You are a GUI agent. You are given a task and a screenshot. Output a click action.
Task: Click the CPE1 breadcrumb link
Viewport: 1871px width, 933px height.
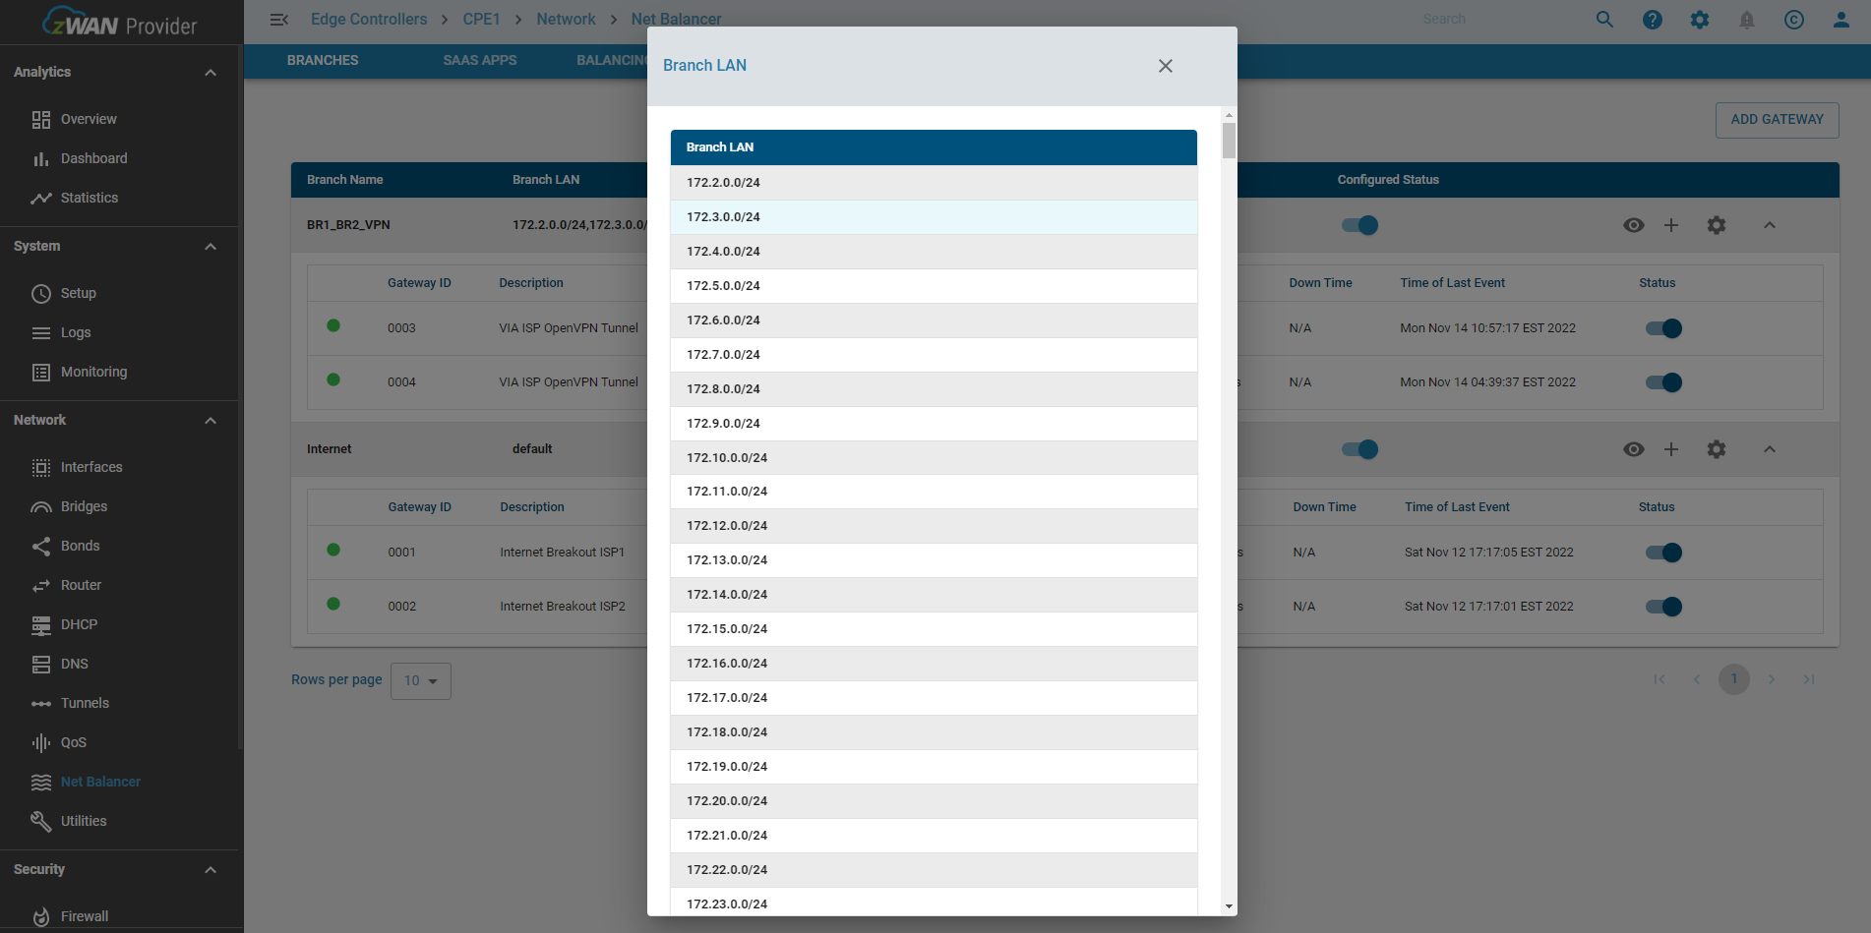point(481,20)
